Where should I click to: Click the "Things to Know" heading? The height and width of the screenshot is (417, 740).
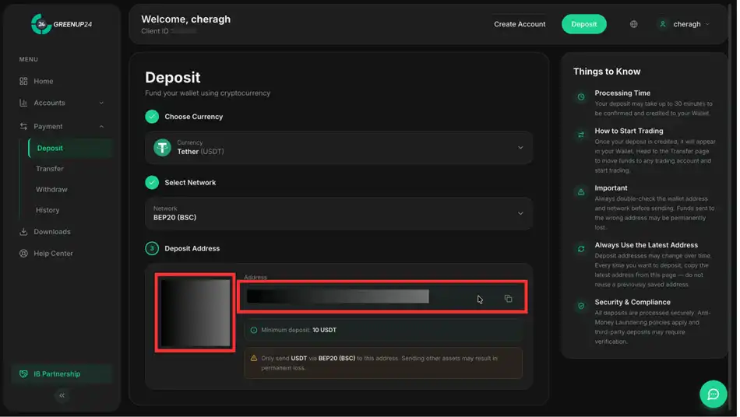607,72
